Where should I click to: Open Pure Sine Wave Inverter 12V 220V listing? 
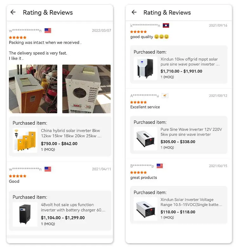pyautogui.click(x=191, y=132)
